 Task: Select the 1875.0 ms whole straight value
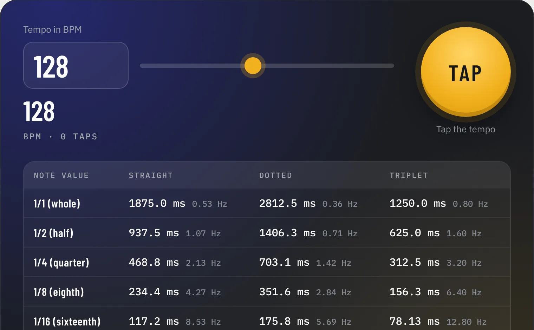157,204
